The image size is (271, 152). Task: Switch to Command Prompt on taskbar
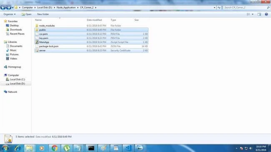(x=91, y=148)
